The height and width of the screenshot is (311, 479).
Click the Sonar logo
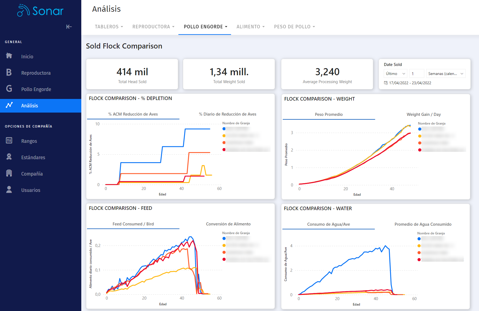click(40, 11)
